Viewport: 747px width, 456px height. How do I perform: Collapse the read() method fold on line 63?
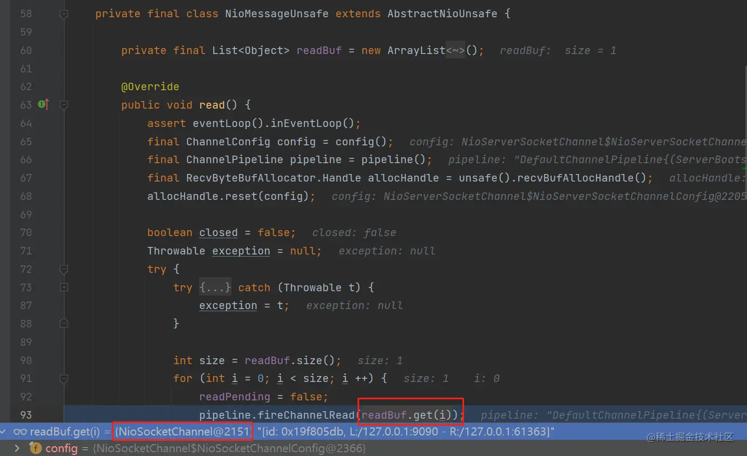(x=64, y=105)
